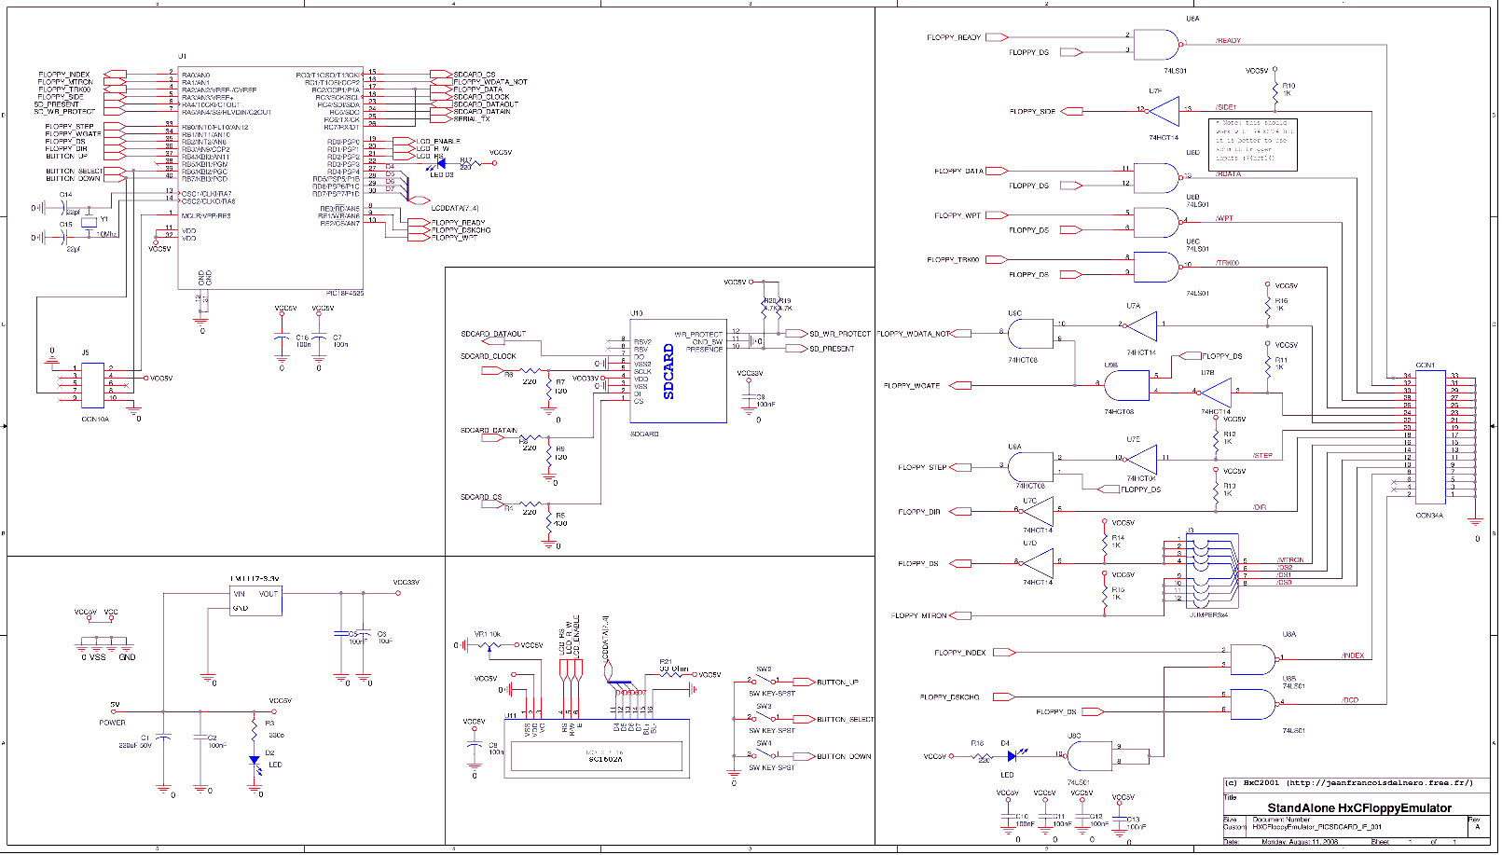Select the CON10A J5 header
The width and height of the screenshot is (1502, 855).
[93, 385]
